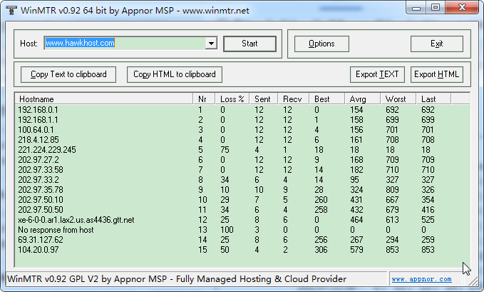Select the 69.31.127.62 hop
The height and width of the screenshot is (292, 484).
click(242, 240)
